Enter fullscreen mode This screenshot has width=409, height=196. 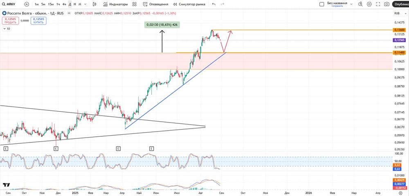click(x=378, y=4)
